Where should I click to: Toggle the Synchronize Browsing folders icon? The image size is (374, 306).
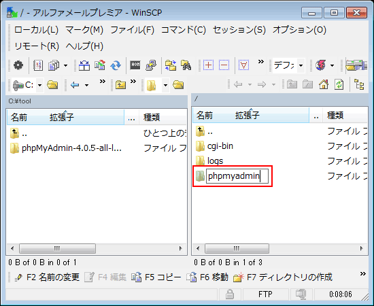[171, 65]
